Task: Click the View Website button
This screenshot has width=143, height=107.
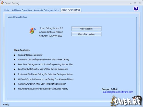Action: (x=87, y=29)
